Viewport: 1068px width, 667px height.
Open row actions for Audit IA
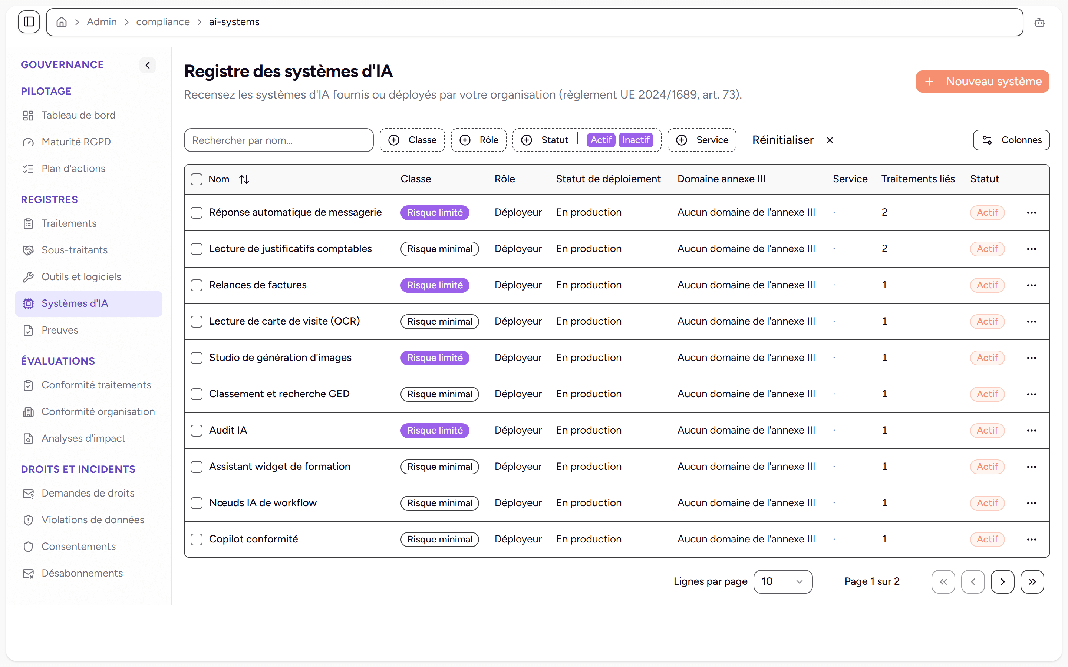[x=1031, y=431]
